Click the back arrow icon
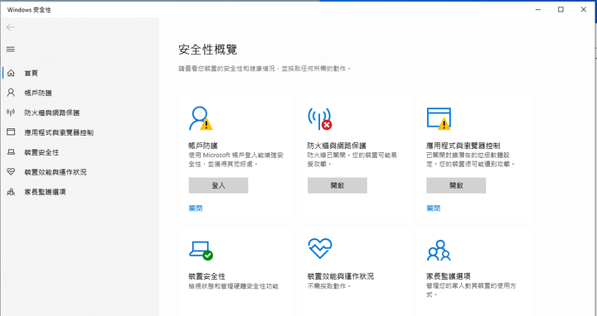Screen dimensions: 597x316 point(10,27)
